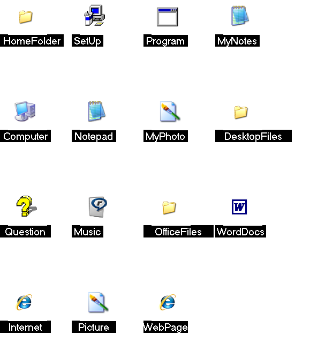Click the "Program" label
This screenshot has height=349, width=310.
click(165, 41)
